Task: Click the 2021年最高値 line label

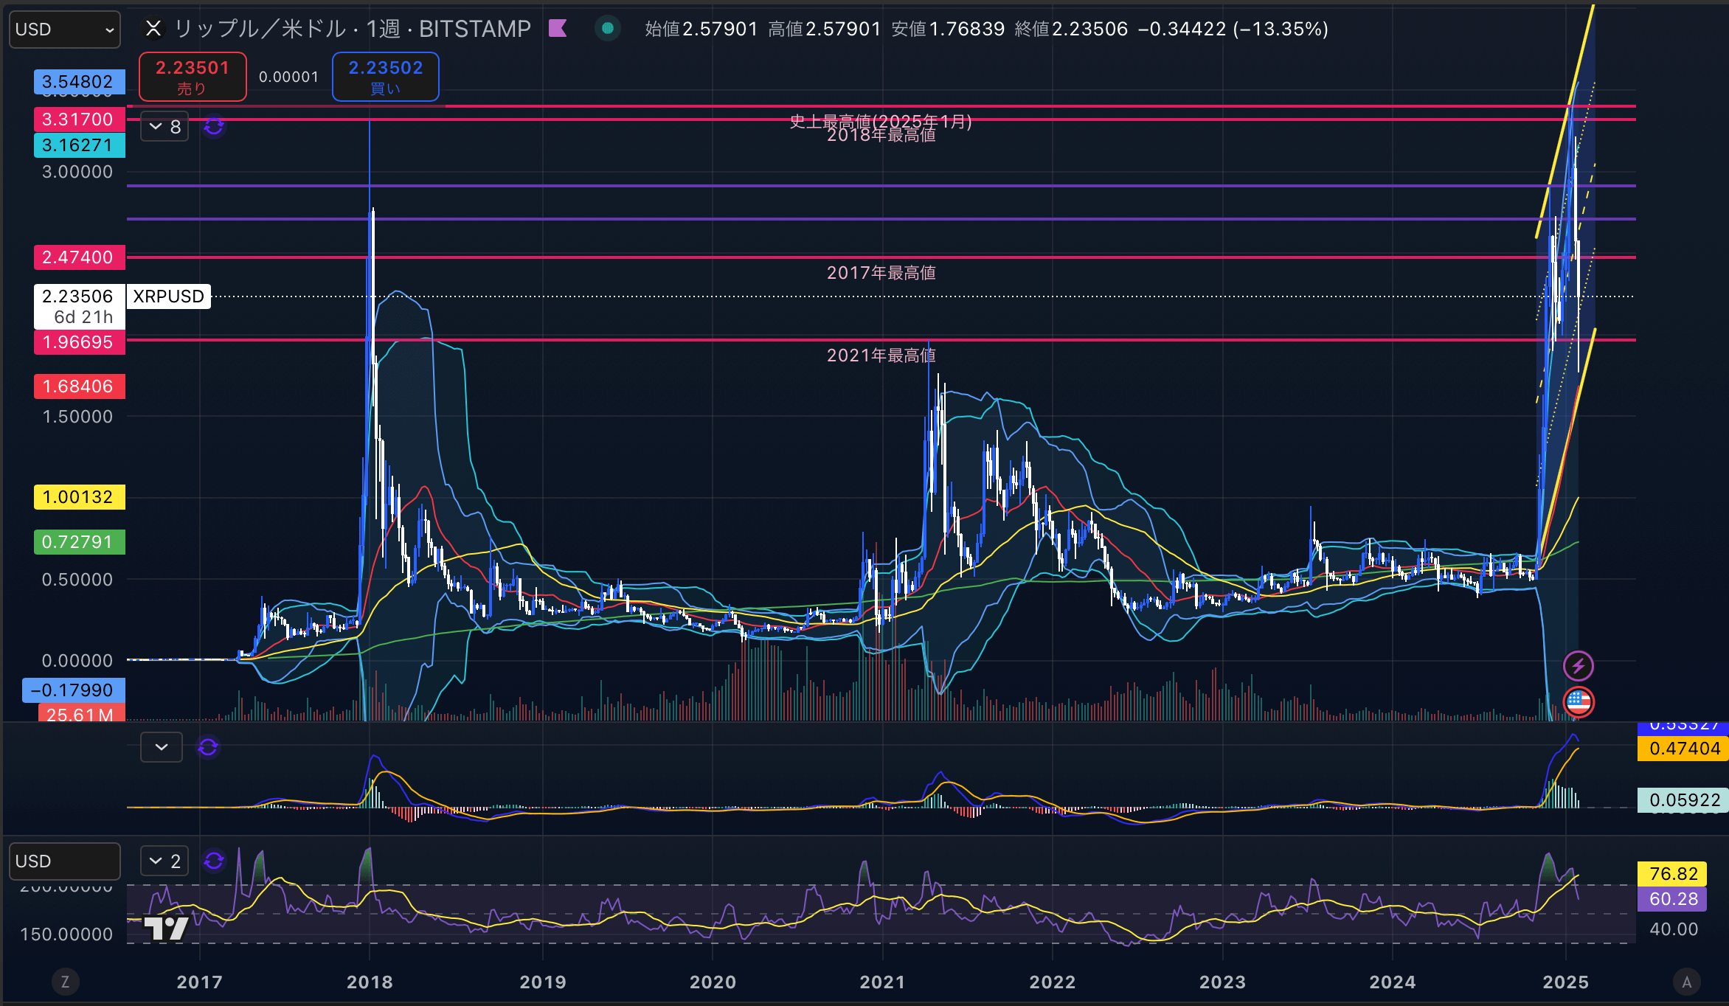Action: click(881, 355)
